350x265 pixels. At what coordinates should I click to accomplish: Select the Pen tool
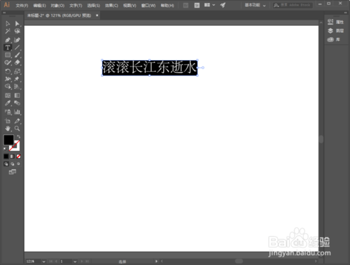(8, 40)
